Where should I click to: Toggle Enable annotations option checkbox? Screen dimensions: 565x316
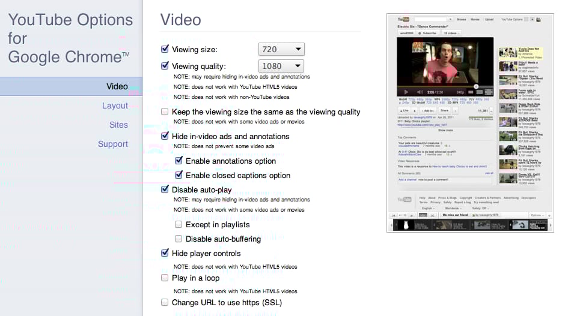(x=179, y=161)
